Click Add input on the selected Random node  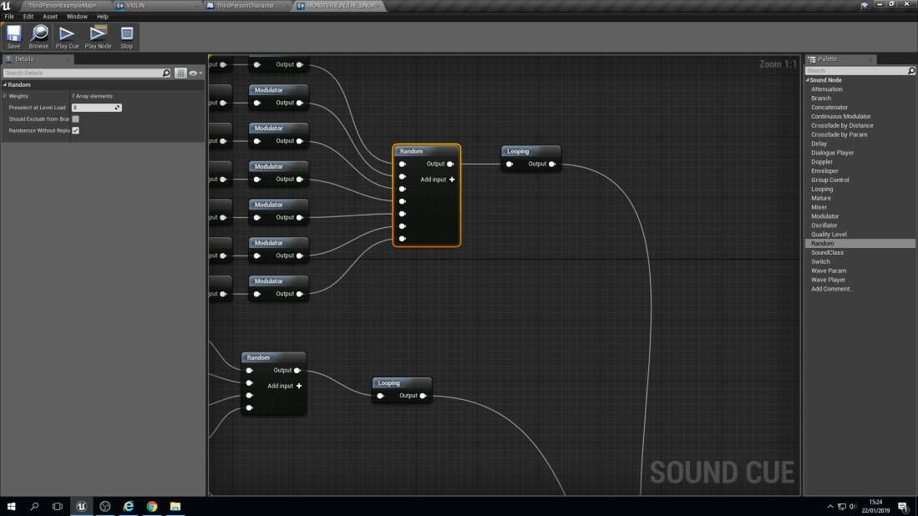coord(436,179)
